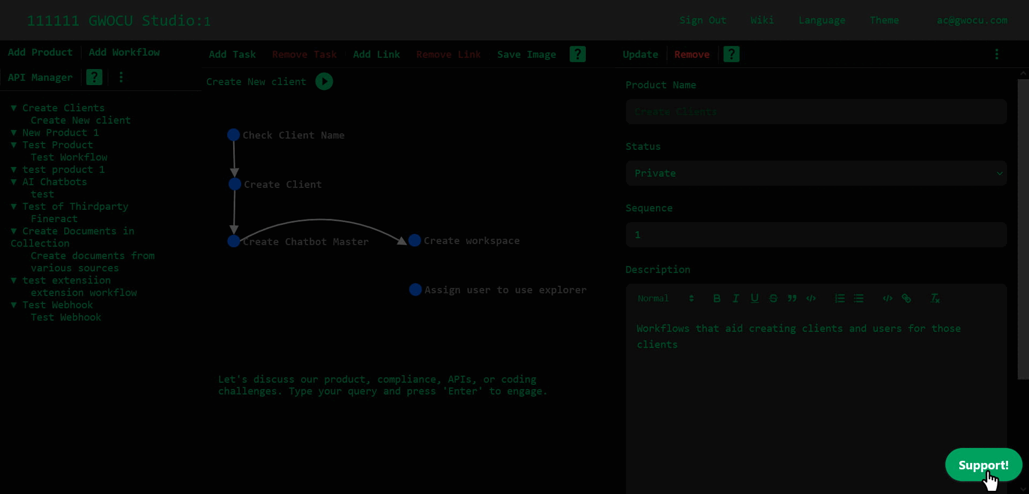The height and width of the screenshot is (494, 1029).
Task: Open help icon next to Save Image
Action: (x=577, y=54)
